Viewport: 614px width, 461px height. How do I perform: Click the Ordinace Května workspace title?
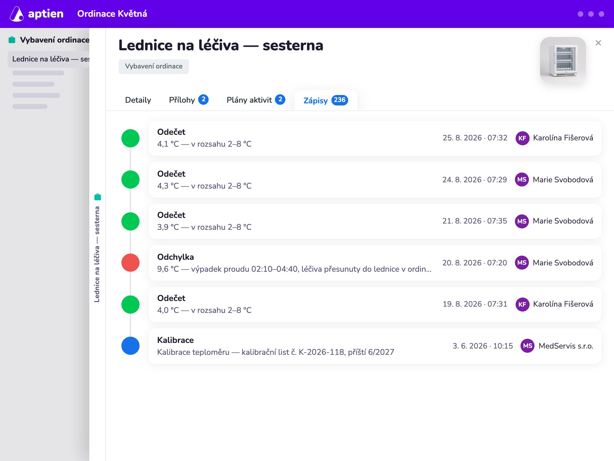(x=112, y=14)
